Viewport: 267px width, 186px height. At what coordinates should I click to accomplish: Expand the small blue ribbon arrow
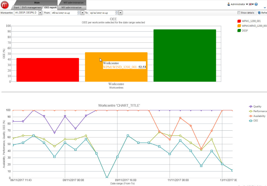(x=264, y=8)
